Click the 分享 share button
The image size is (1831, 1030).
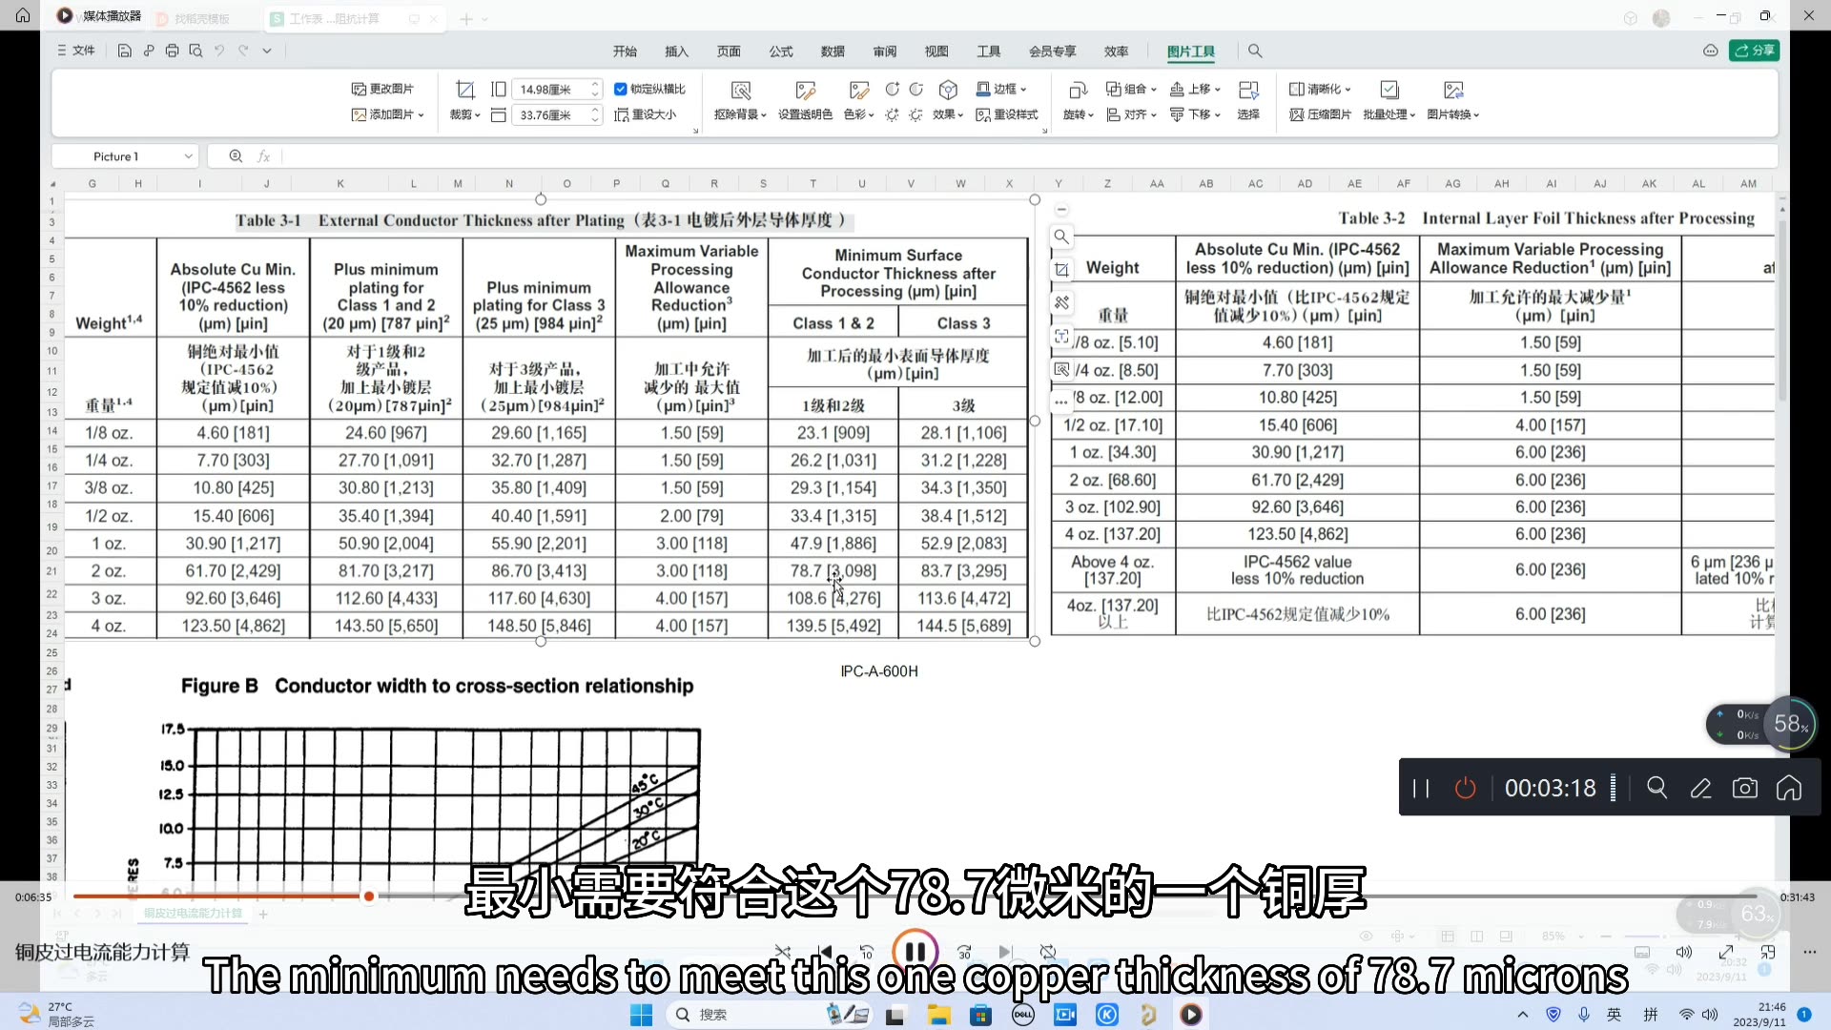1755,51
